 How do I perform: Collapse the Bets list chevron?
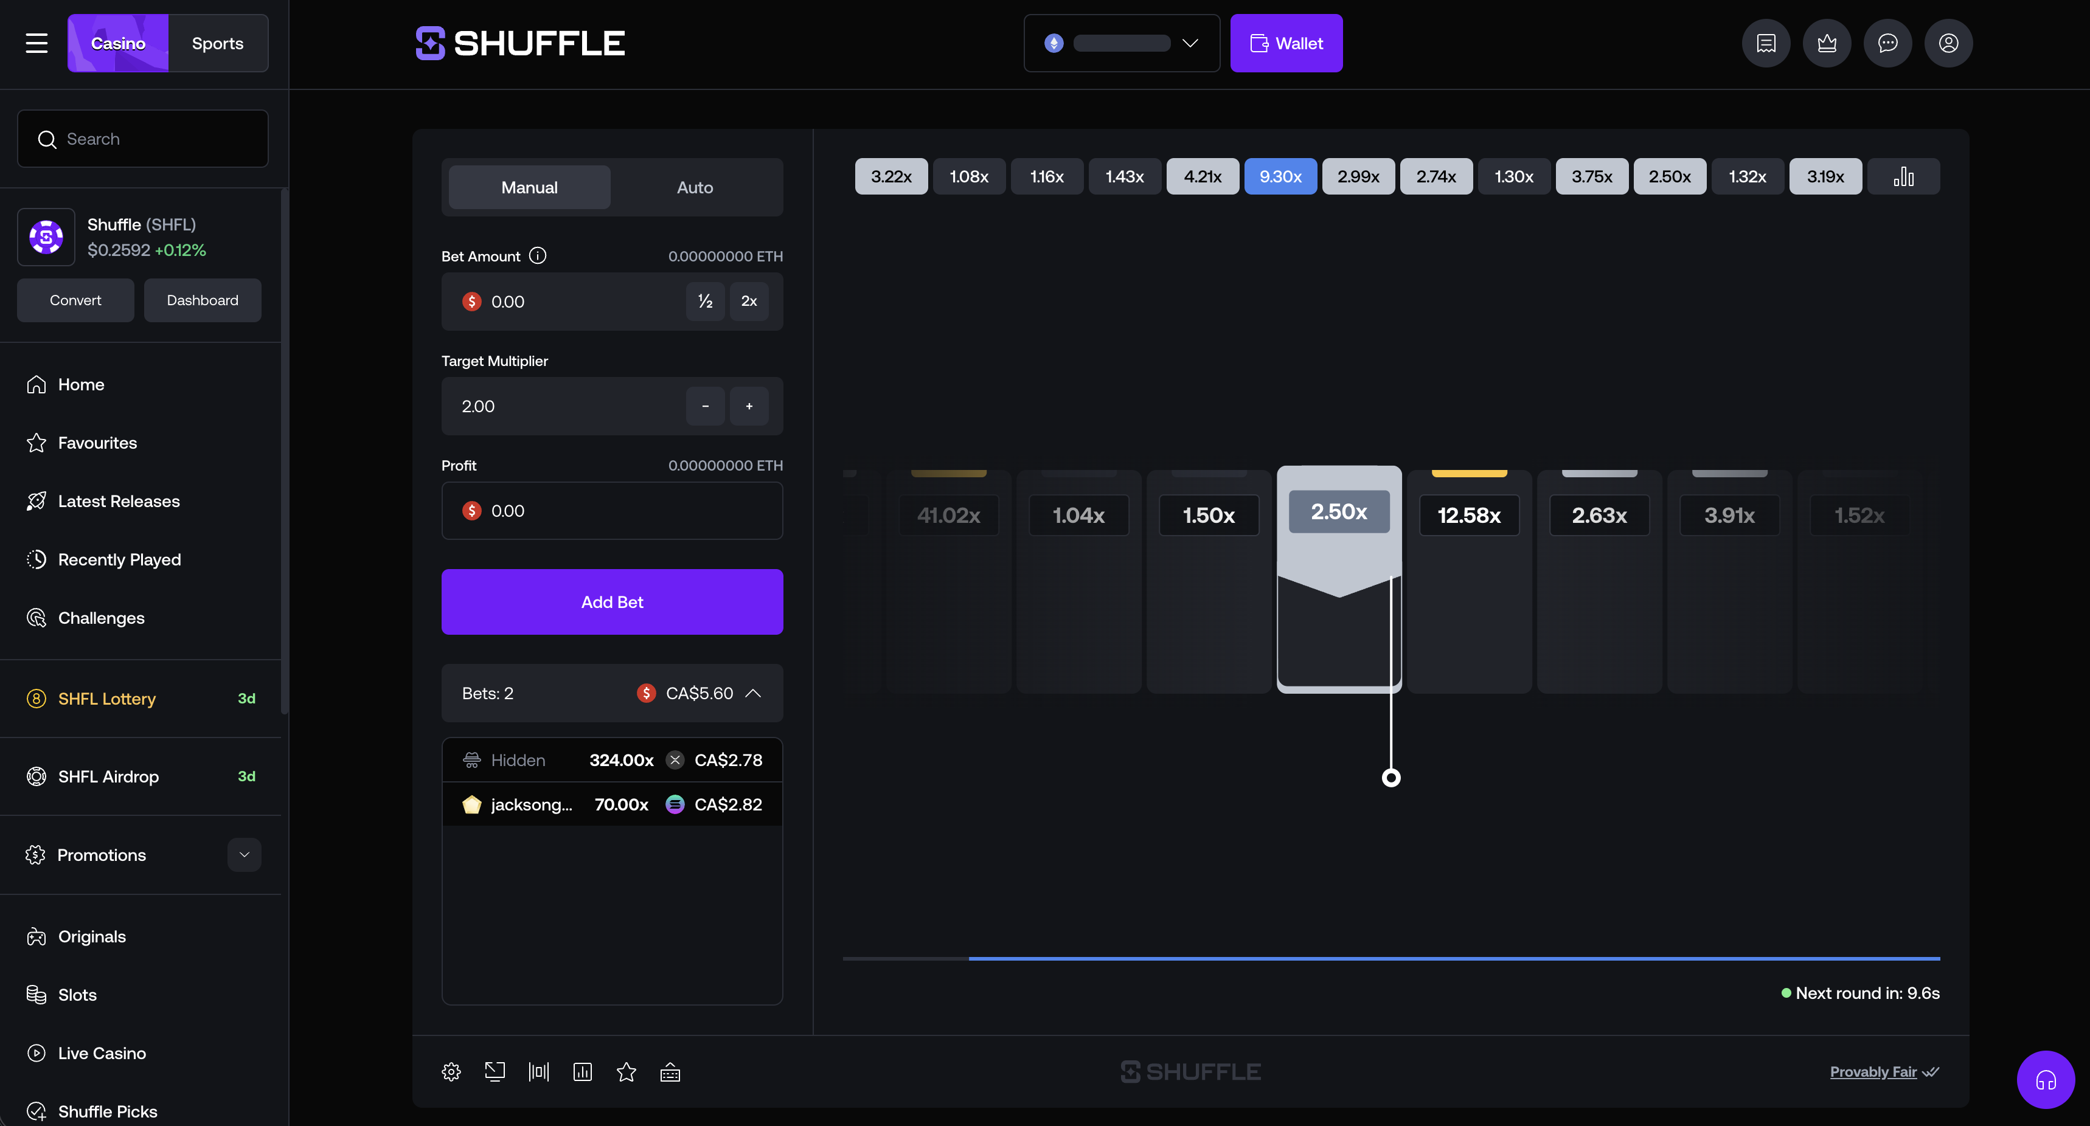point(753,693)
